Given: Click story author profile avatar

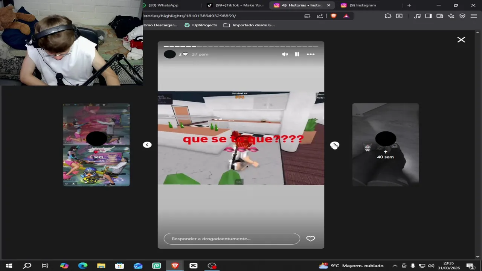Looking at the screenshot, I should [x=169, y=54].
